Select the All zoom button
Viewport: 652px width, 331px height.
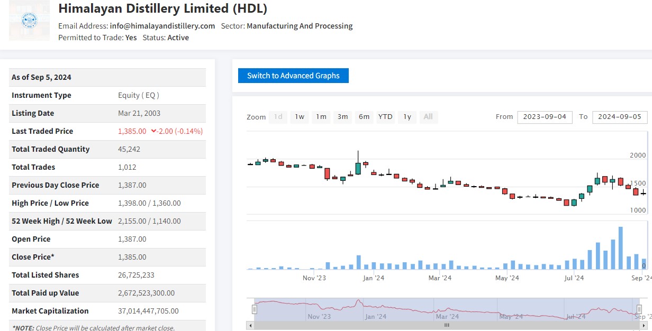pos(428,117)
